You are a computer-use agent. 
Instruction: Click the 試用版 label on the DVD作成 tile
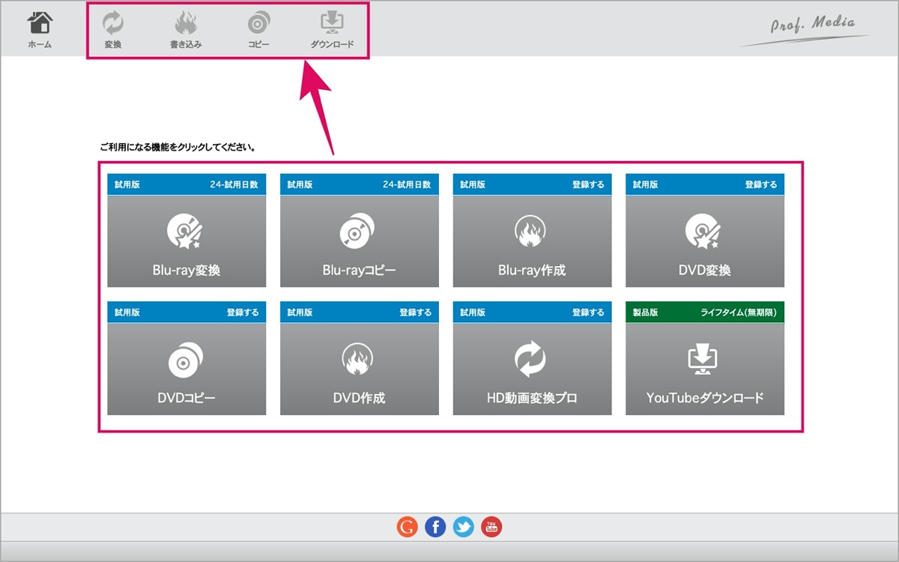point(300,312)
